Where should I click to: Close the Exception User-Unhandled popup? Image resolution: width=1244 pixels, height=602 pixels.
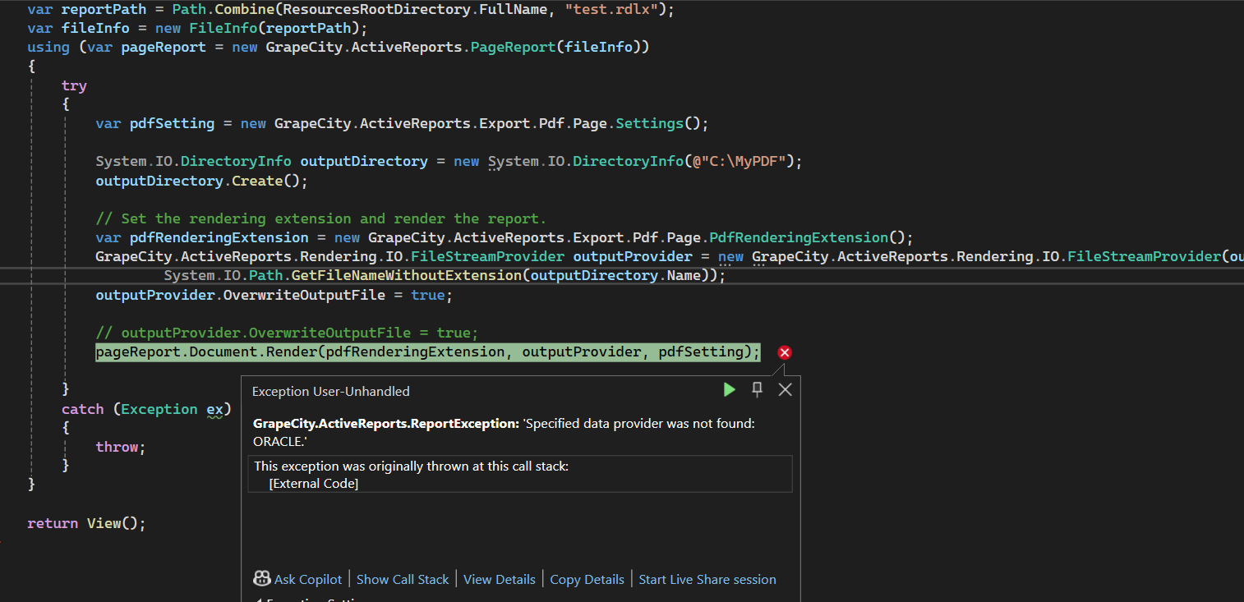(785, 390)
